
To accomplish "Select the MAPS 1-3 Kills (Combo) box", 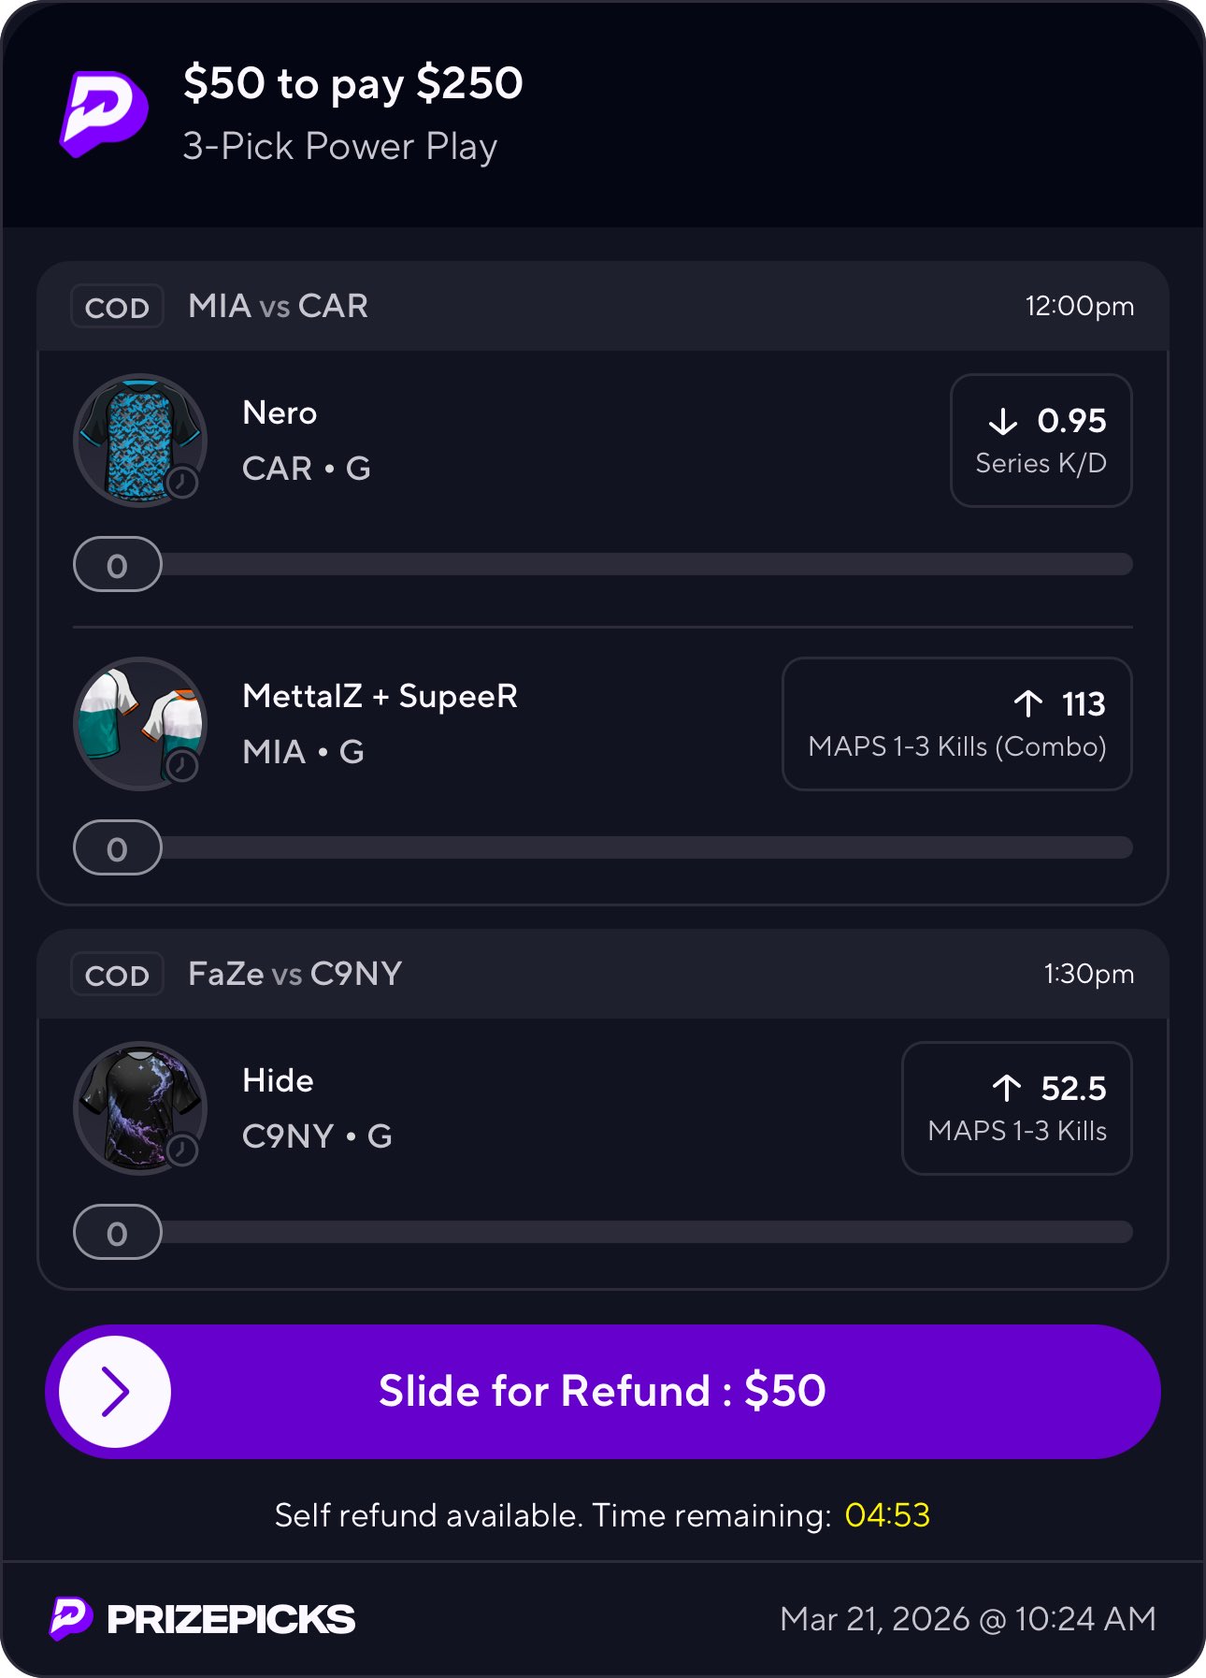I will point(956,724).
